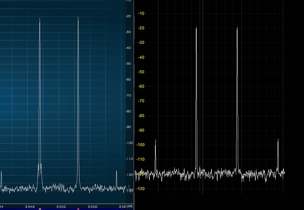Viewport: 304px width, 210px height.
Task: Click the yellow -10 scale label
Action: click(141, 14)
